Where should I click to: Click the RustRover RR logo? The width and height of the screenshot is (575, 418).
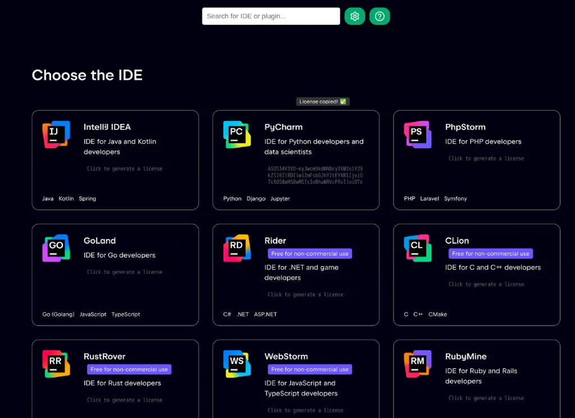56,364
